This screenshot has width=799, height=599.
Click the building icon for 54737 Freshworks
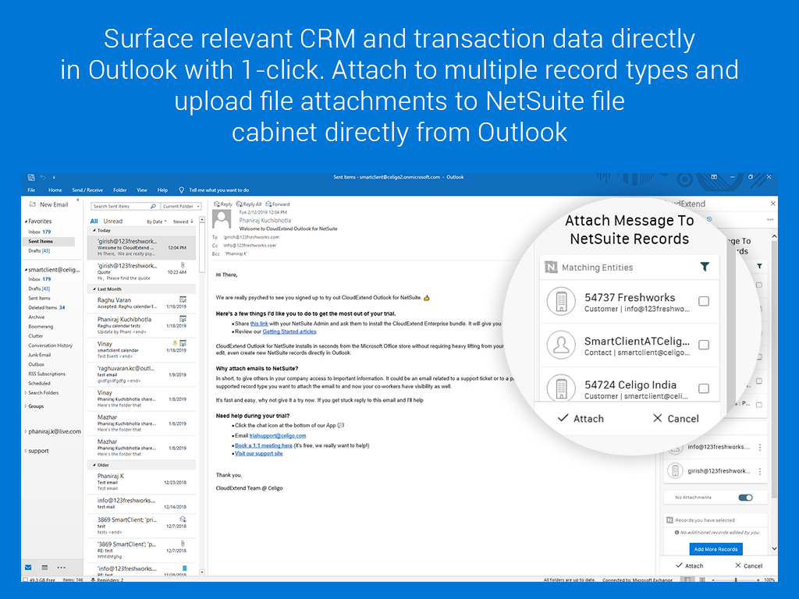tap(561, 302)
